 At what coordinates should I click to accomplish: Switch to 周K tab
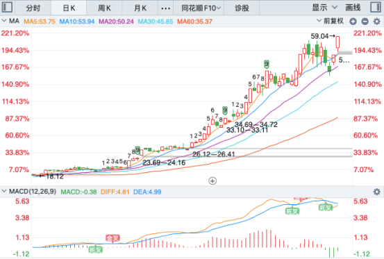[104, 8]
